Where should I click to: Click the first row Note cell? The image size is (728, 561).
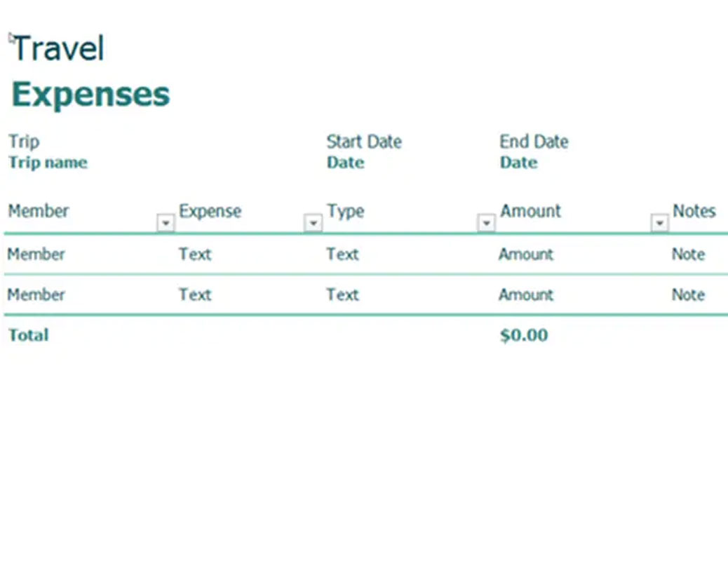[x=688, y=254]
